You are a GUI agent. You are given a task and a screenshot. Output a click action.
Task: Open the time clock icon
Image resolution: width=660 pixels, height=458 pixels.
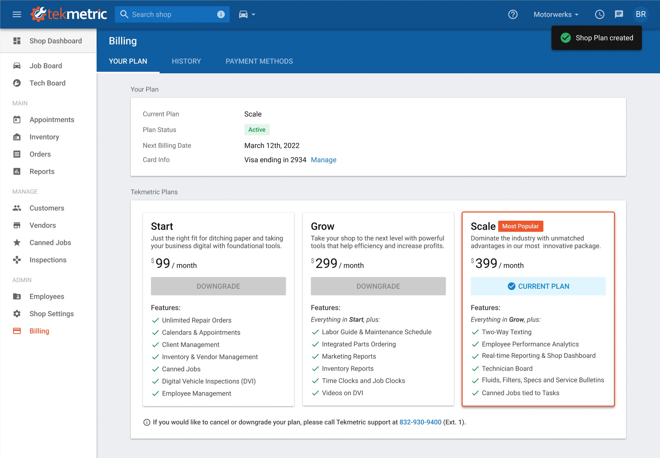click(x=599, y=15)
